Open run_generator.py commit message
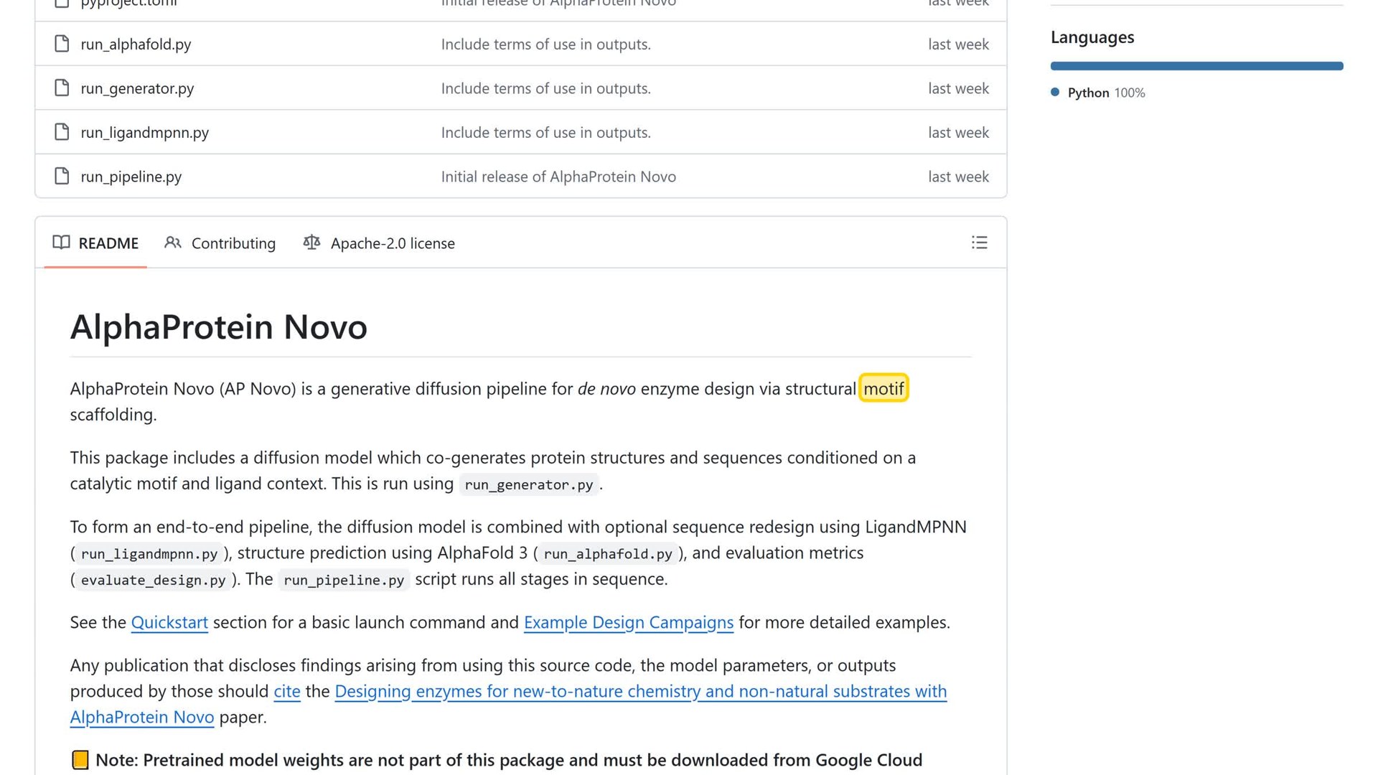The height and width of the screenshot is (775, 1378). [545, 88]
